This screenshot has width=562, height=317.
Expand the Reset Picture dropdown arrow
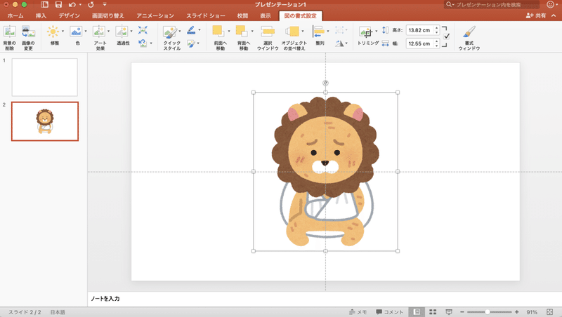coord(151,43)
